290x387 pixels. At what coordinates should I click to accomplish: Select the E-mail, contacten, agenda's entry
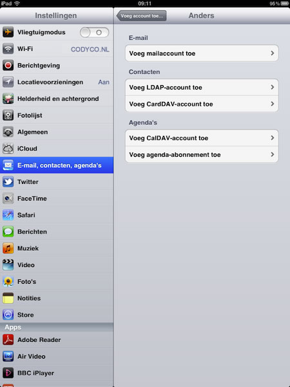click(x=57, y=165)
